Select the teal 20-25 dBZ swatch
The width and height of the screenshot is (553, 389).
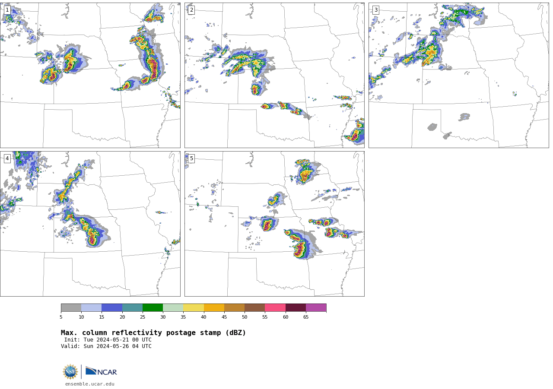[132, 308]
